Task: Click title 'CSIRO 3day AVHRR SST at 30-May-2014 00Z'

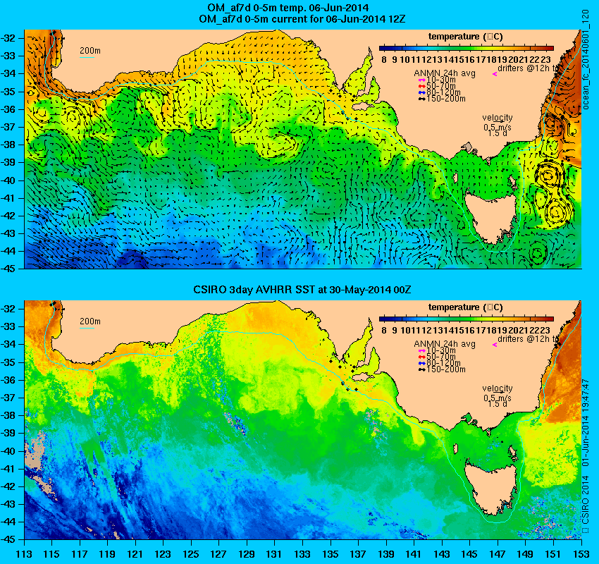Action: 302,290
